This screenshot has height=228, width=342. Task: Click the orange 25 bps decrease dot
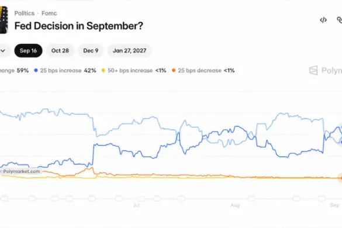[x=174, y=70]
